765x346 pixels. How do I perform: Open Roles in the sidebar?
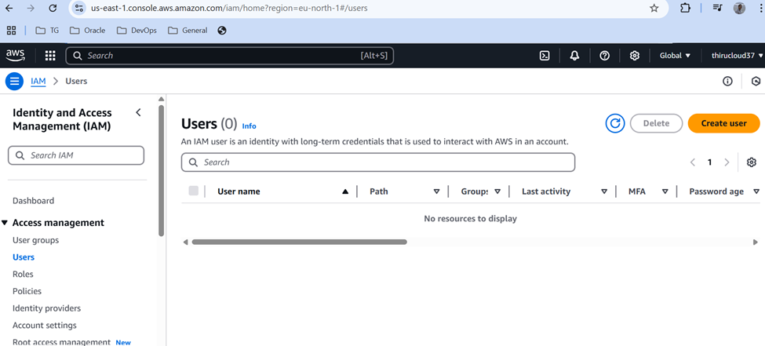click(23, 275)
